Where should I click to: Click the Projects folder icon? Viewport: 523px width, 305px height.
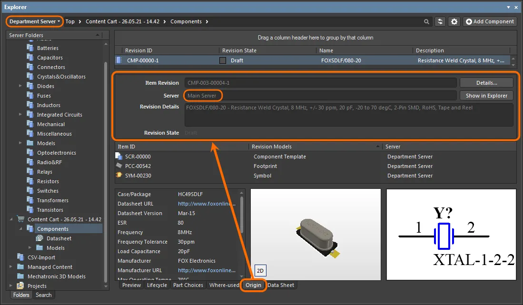coord(20,285)
